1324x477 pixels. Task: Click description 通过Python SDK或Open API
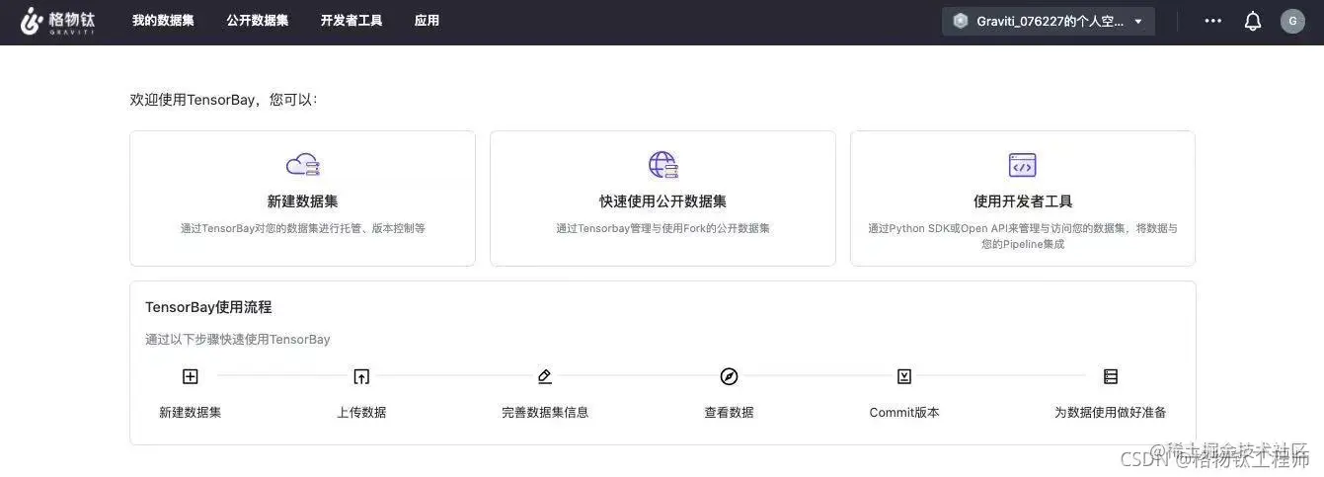pyautogui.click(x=1023, y=236)
